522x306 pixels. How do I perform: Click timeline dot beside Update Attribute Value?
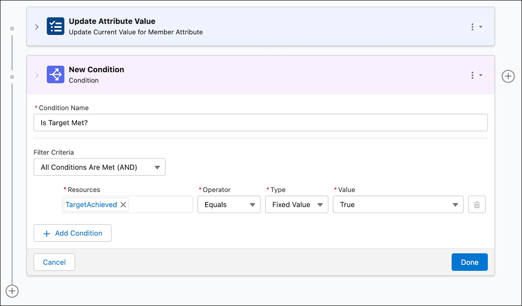(x=12, y=29)
